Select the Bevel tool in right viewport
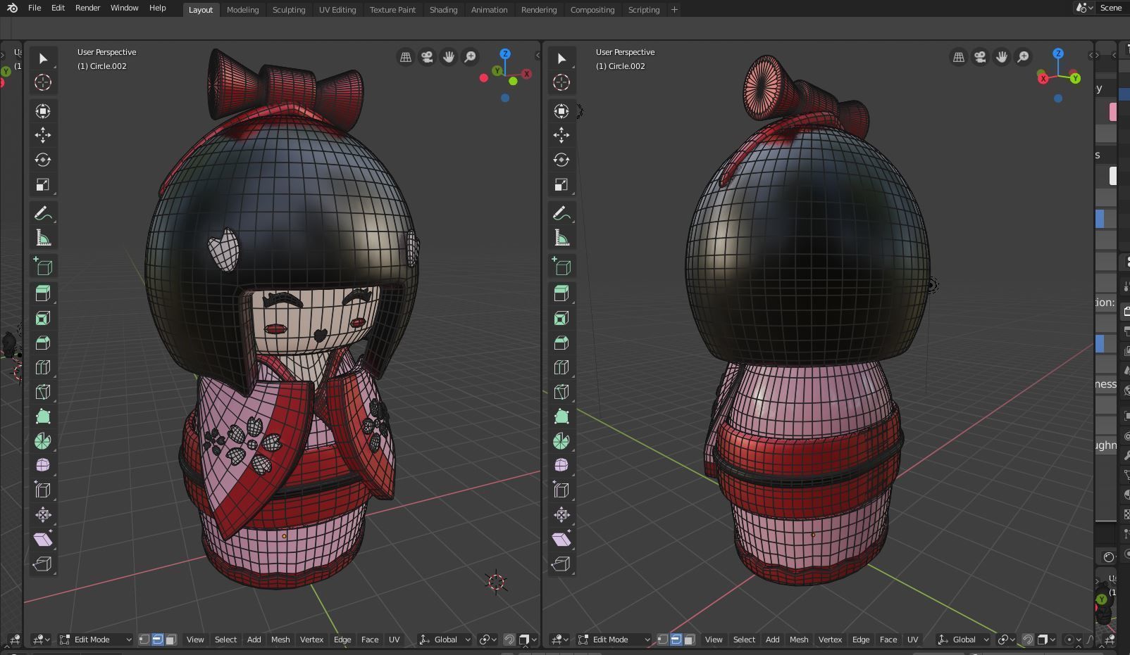This screenshot has height=655, width=1130. pyautogui.click(x=561, y=343)
